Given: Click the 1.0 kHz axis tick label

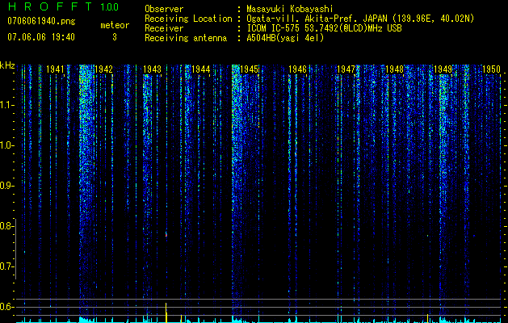Looking at the screenshot, I should pyautogui.click(x=6, y=145).
